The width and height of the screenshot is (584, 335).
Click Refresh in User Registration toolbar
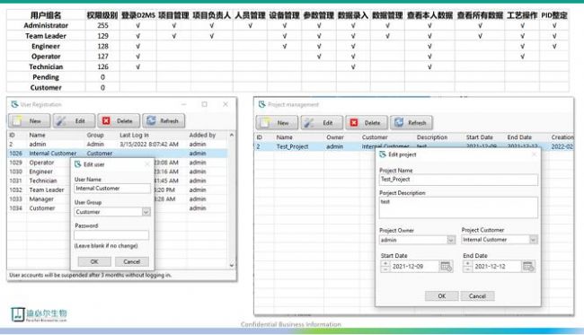[x=164, y=121]
